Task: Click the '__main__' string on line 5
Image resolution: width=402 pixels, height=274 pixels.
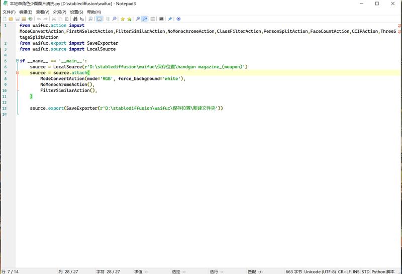Action: [x=72, y=61]
